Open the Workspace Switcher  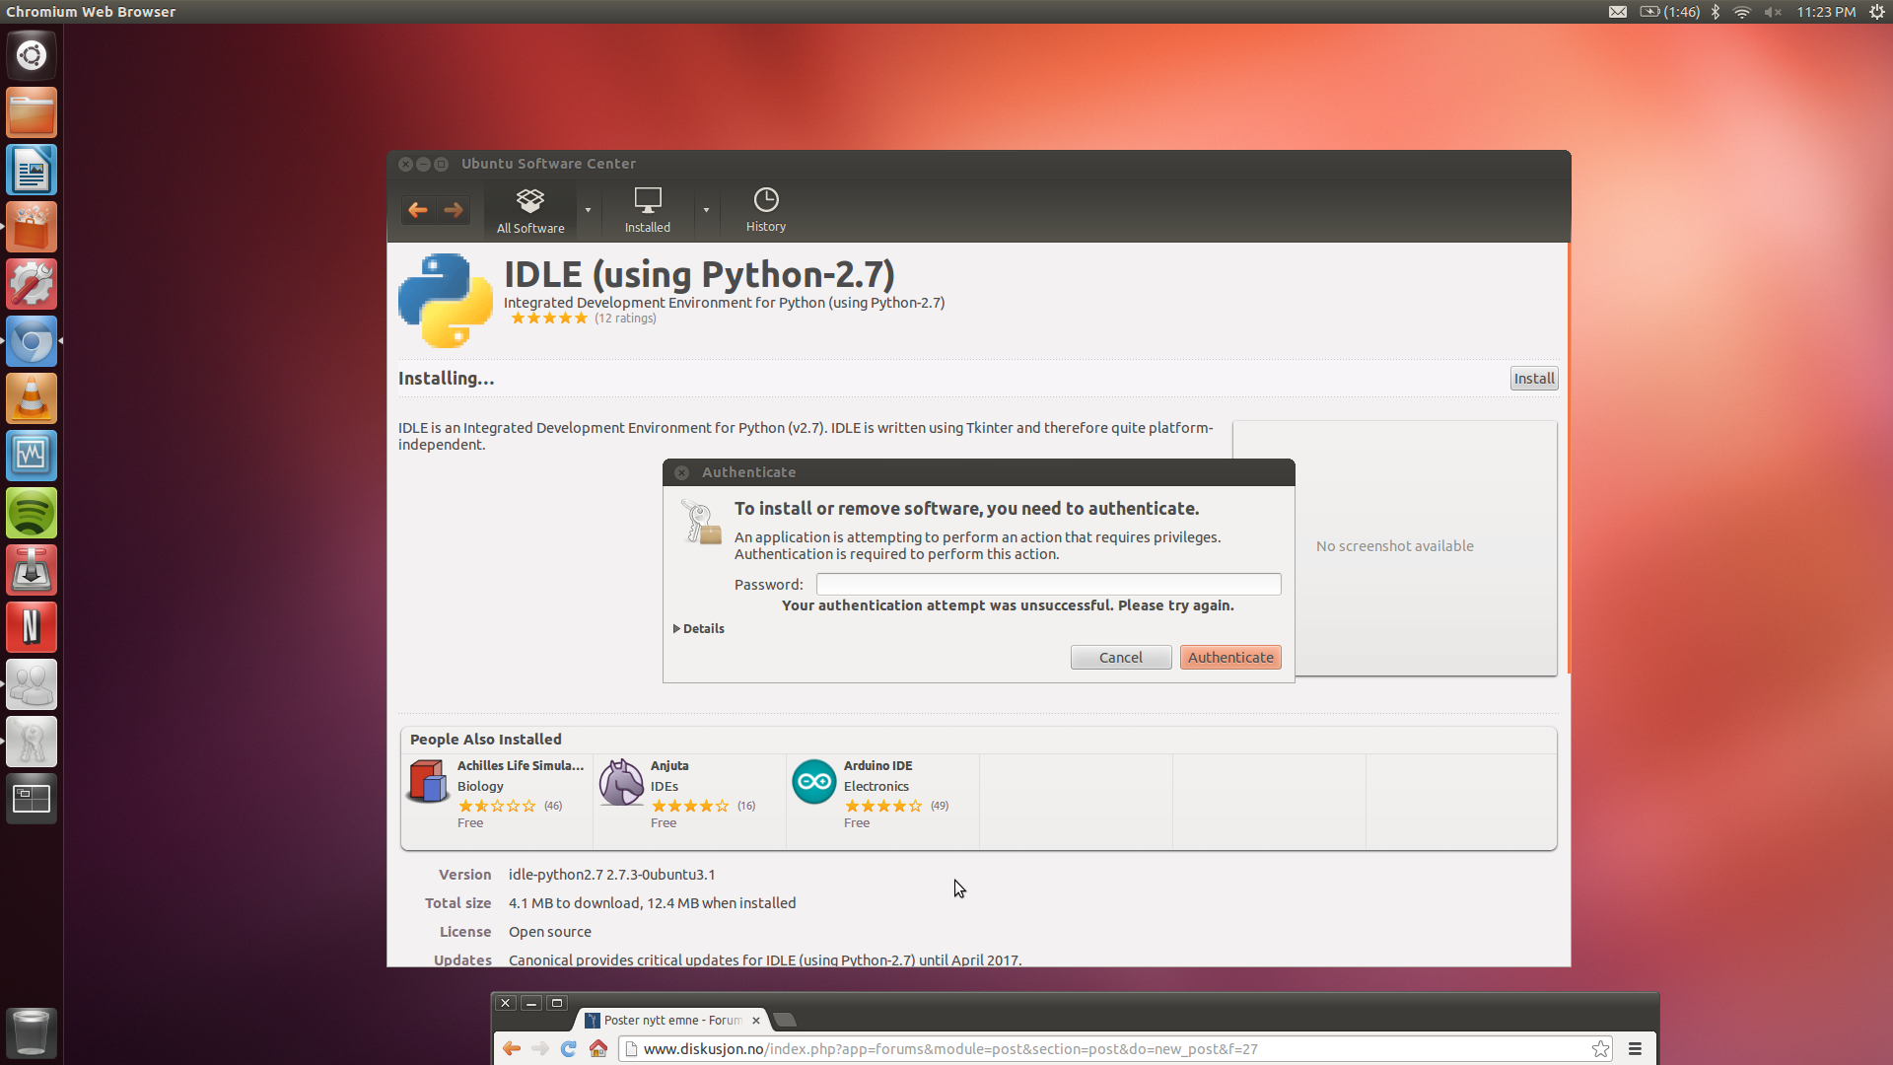pos(32,799)
